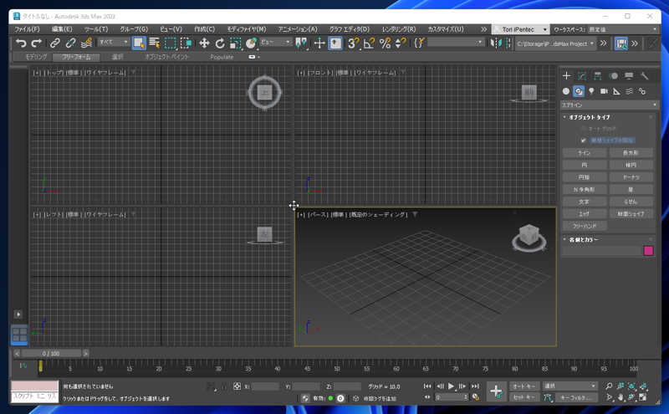This screenshot has height=414, width=669.
Task: Select the Systems category icon
Action: 642,91
